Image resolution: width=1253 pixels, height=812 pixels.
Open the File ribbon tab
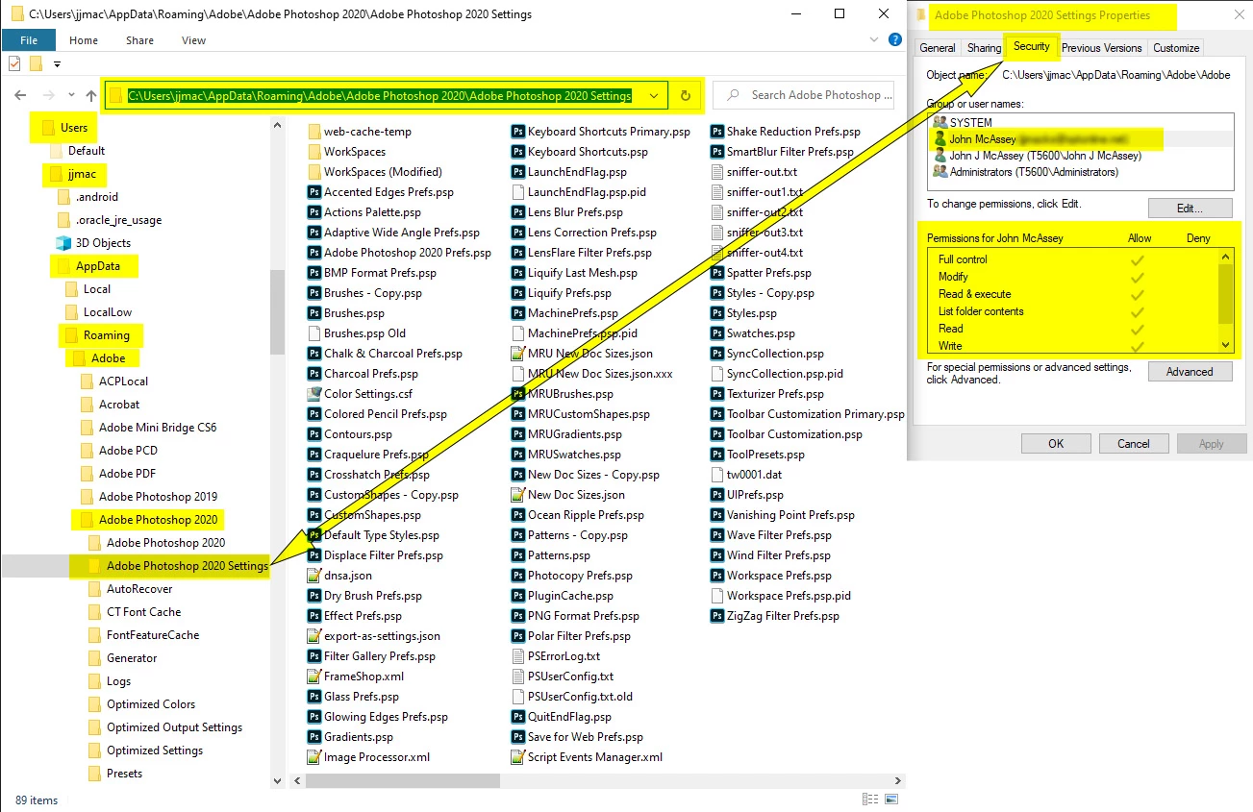point(29,40)
